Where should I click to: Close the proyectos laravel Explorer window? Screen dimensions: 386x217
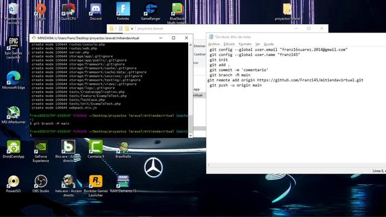pyautogui.click(x=321, y=28)
